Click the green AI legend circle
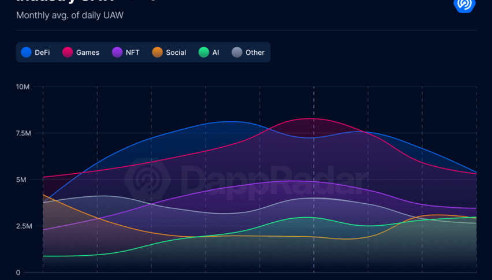This screenshot has width=492, height=280. pos(203,52)
